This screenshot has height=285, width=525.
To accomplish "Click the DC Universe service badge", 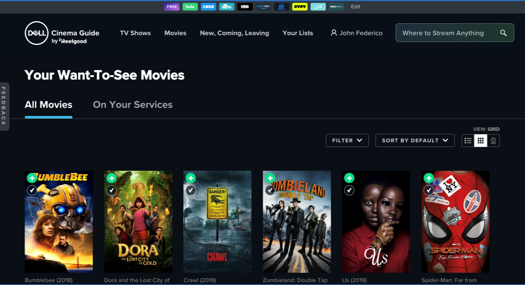I will (282, 7).
